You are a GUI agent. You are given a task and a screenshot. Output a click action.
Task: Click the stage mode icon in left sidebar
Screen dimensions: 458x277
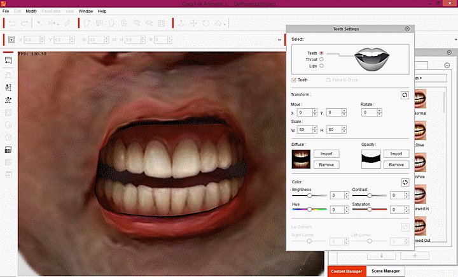pos(8,60)
